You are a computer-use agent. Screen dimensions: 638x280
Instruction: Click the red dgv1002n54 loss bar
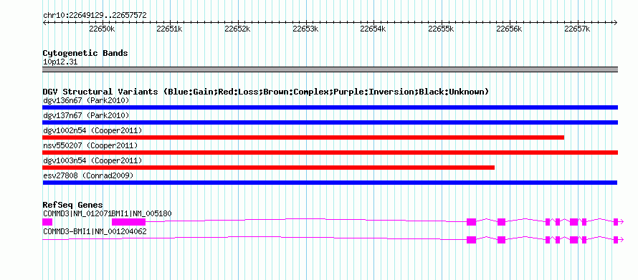(303, 137)
